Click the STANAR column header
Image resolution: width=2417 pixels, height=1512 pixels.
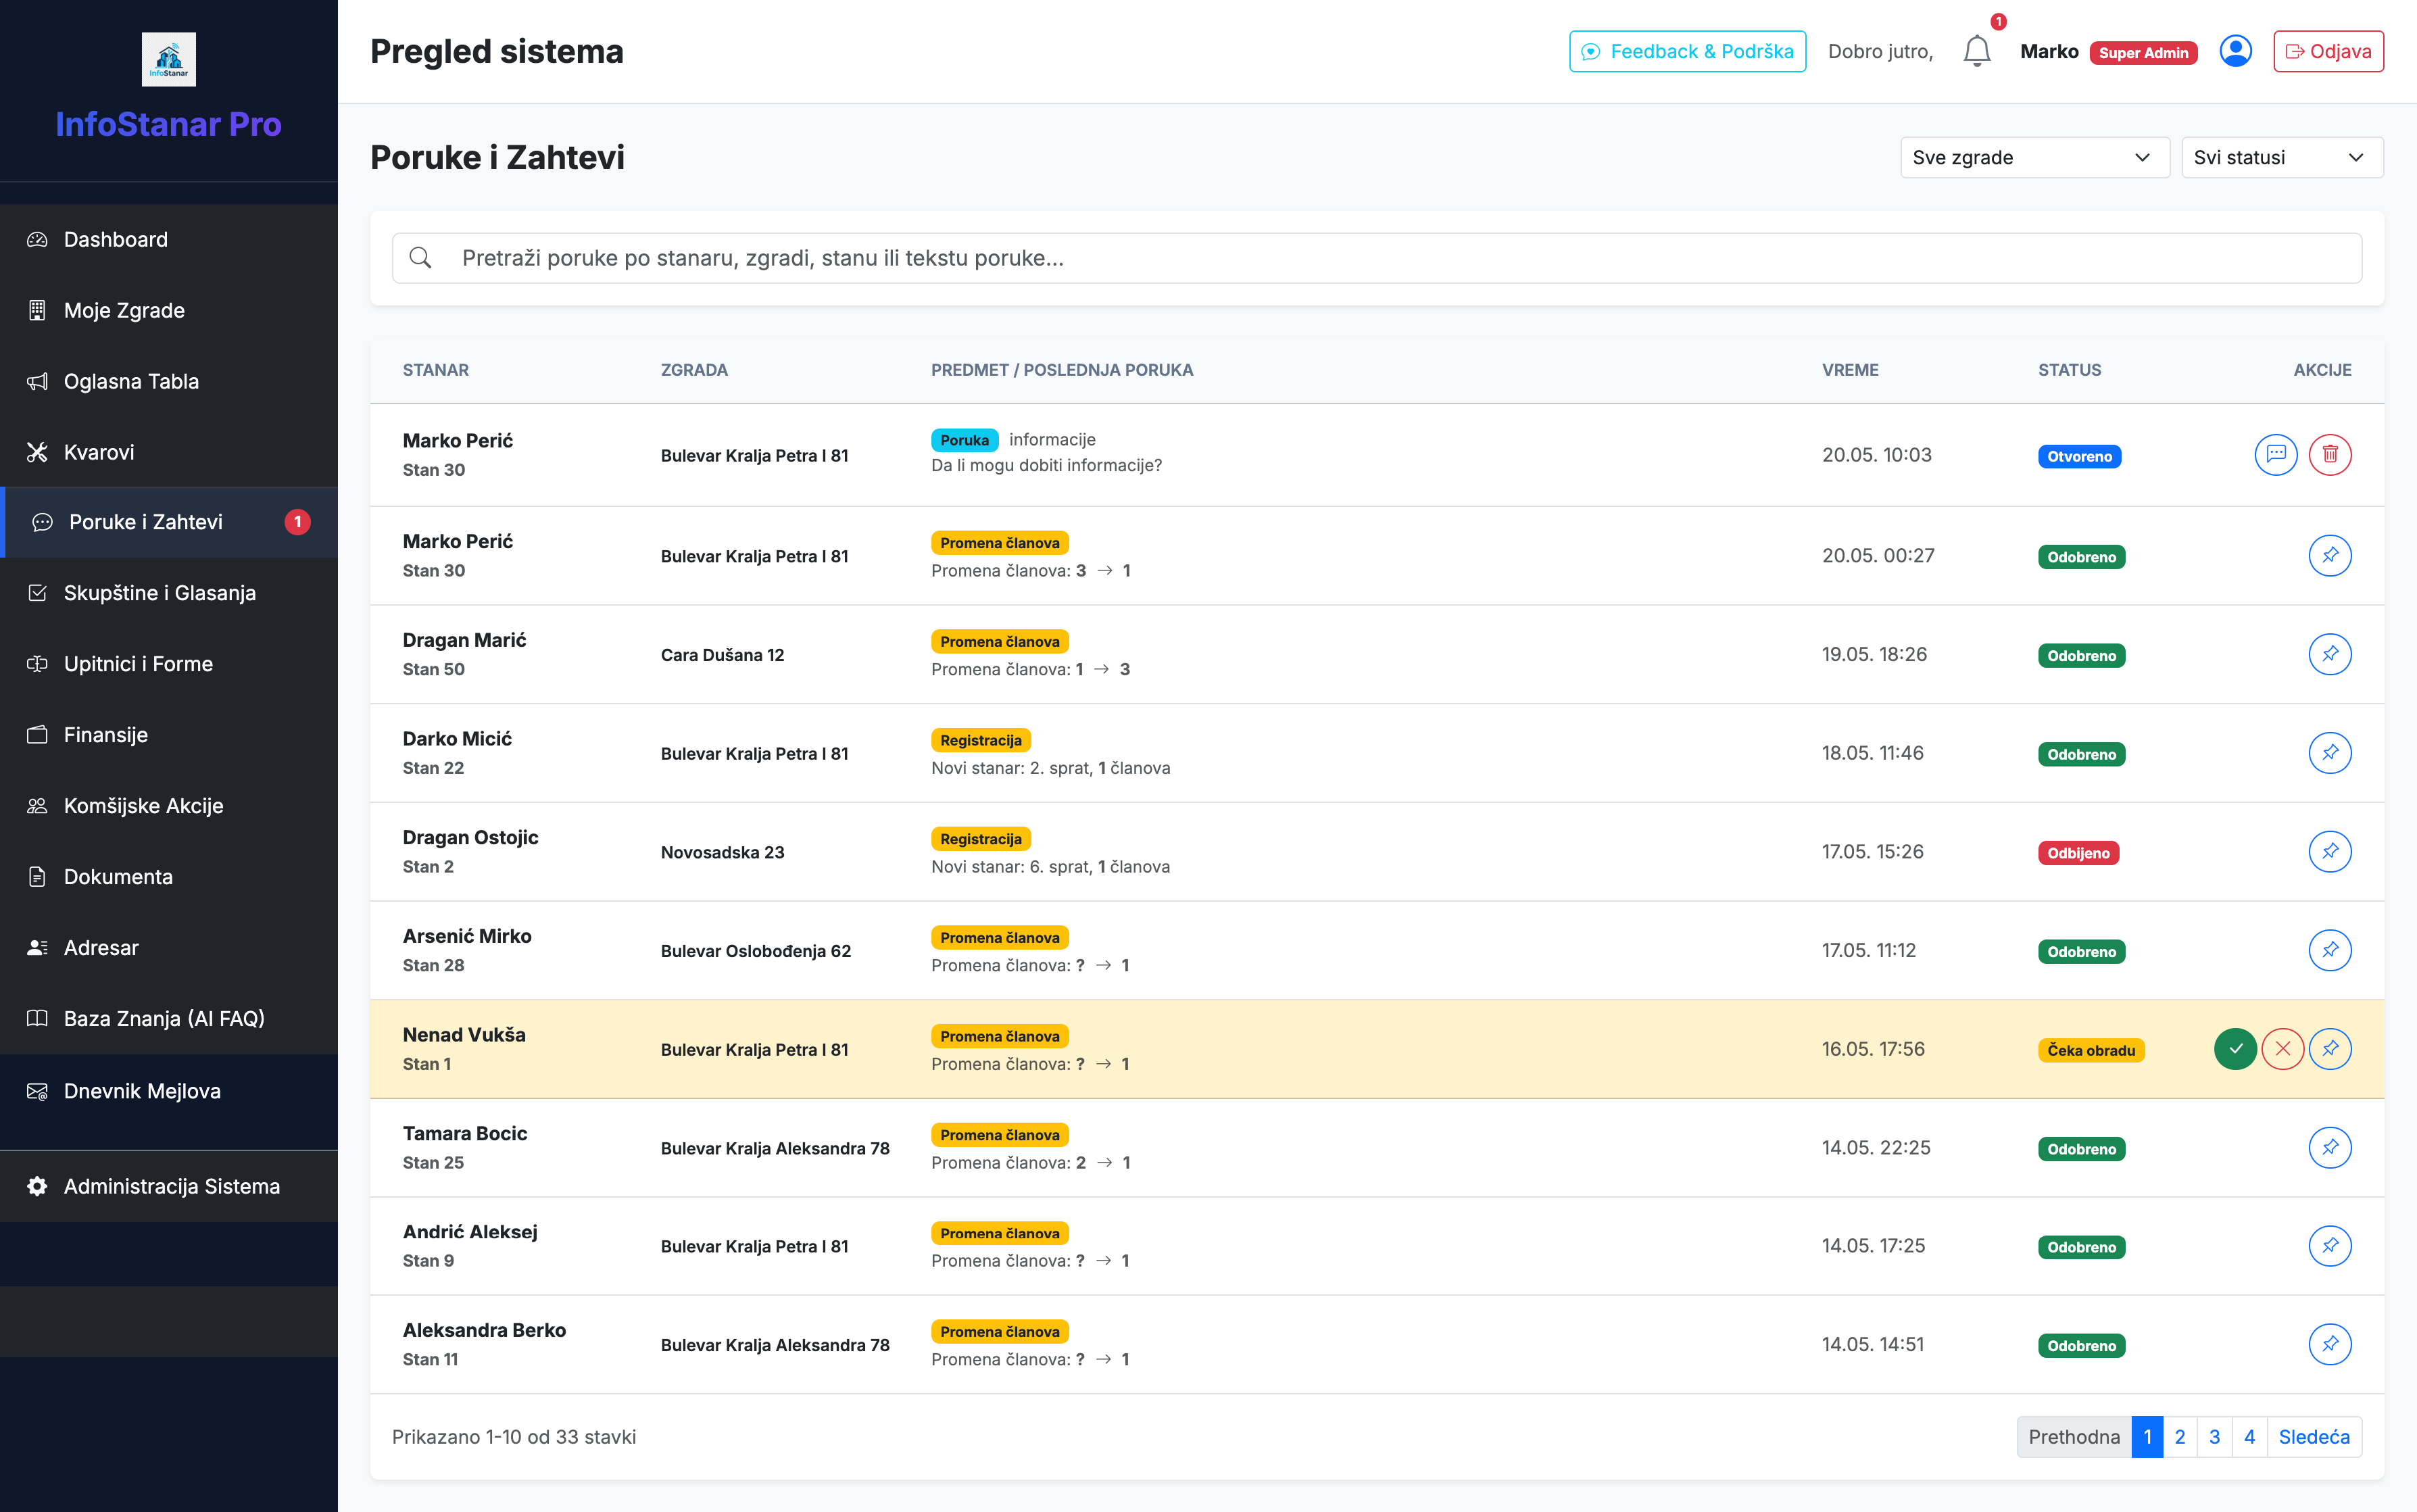click(436, 370)
